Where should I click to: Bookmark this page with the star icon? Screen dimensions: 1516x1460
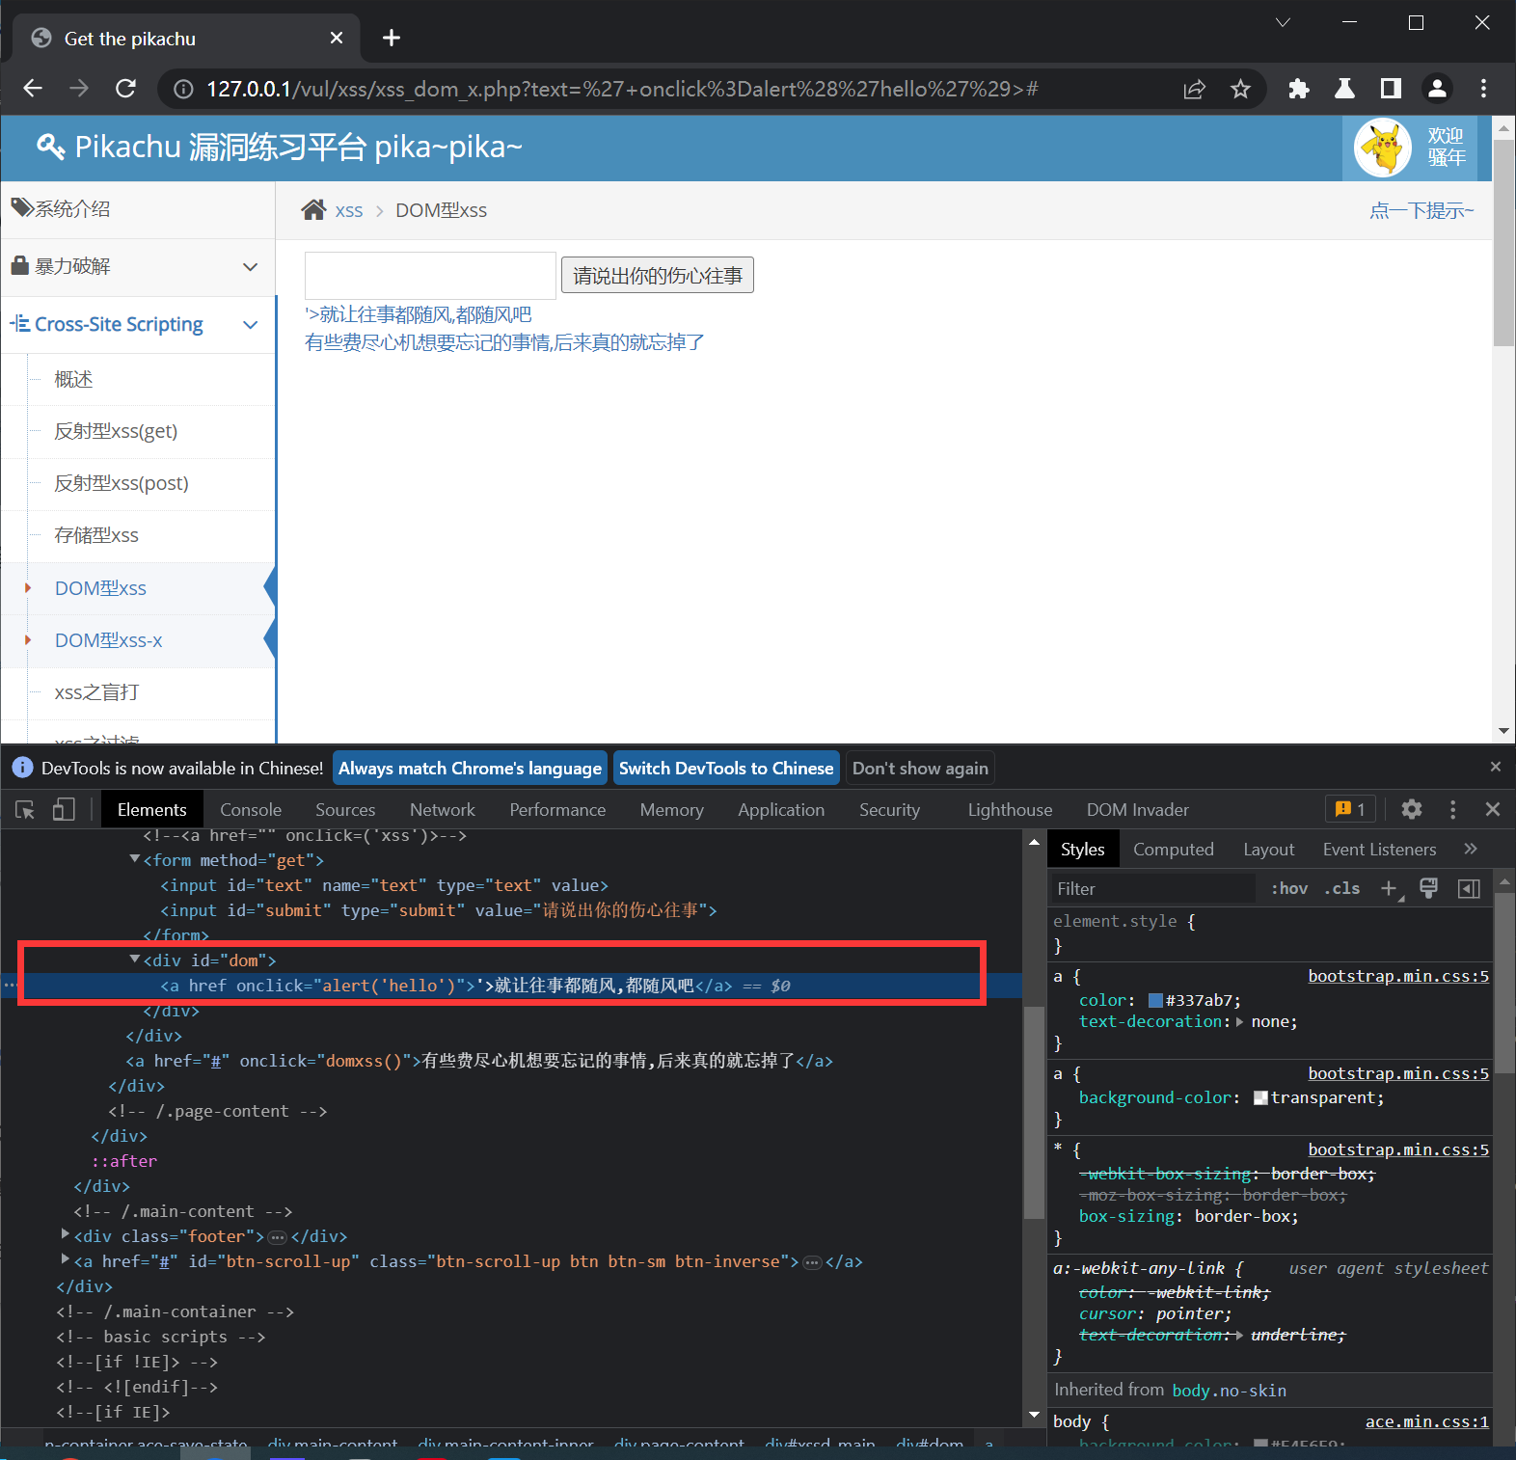1240,90
